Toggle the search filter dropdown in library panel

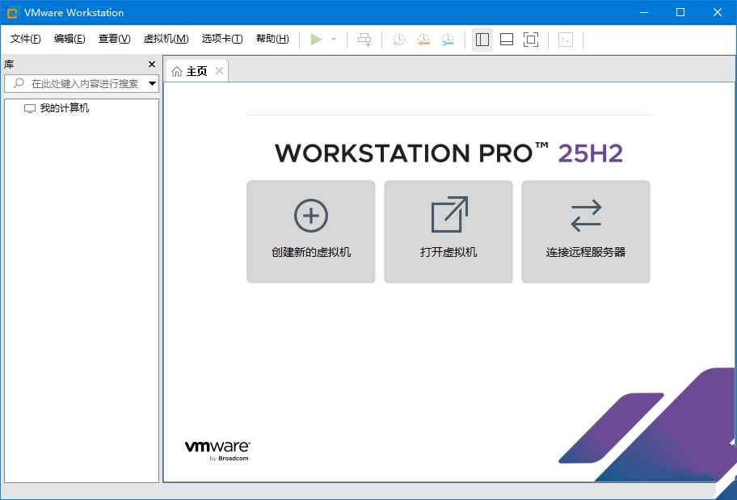[151, 82]
